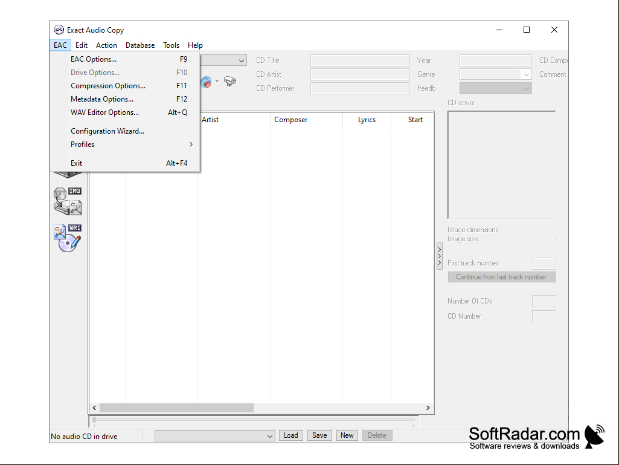Select Compression Options in the menu
The height and width of the screenshot is (465, 619).
pyautogui.click(x=125, y=86)
